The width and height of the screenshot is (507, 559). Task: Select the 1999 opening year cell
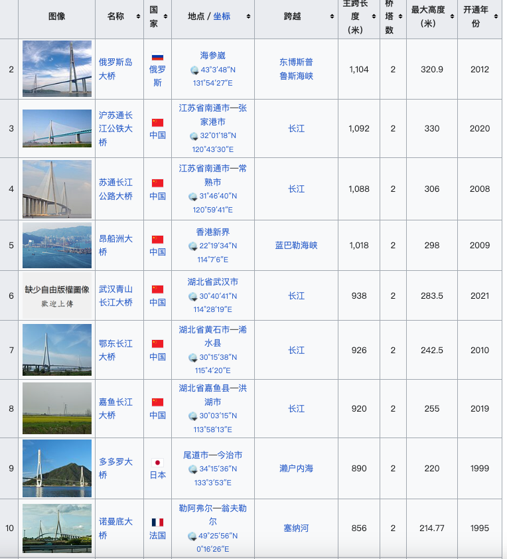(x=480, y=468)
